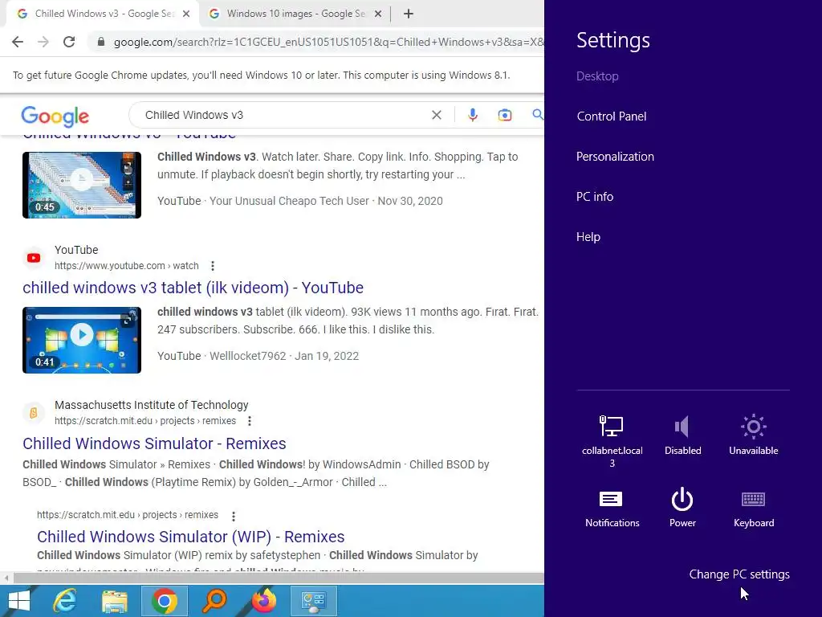822x617 pixels.
Task: Search by image with camera icon
Action: pos(504,115)
